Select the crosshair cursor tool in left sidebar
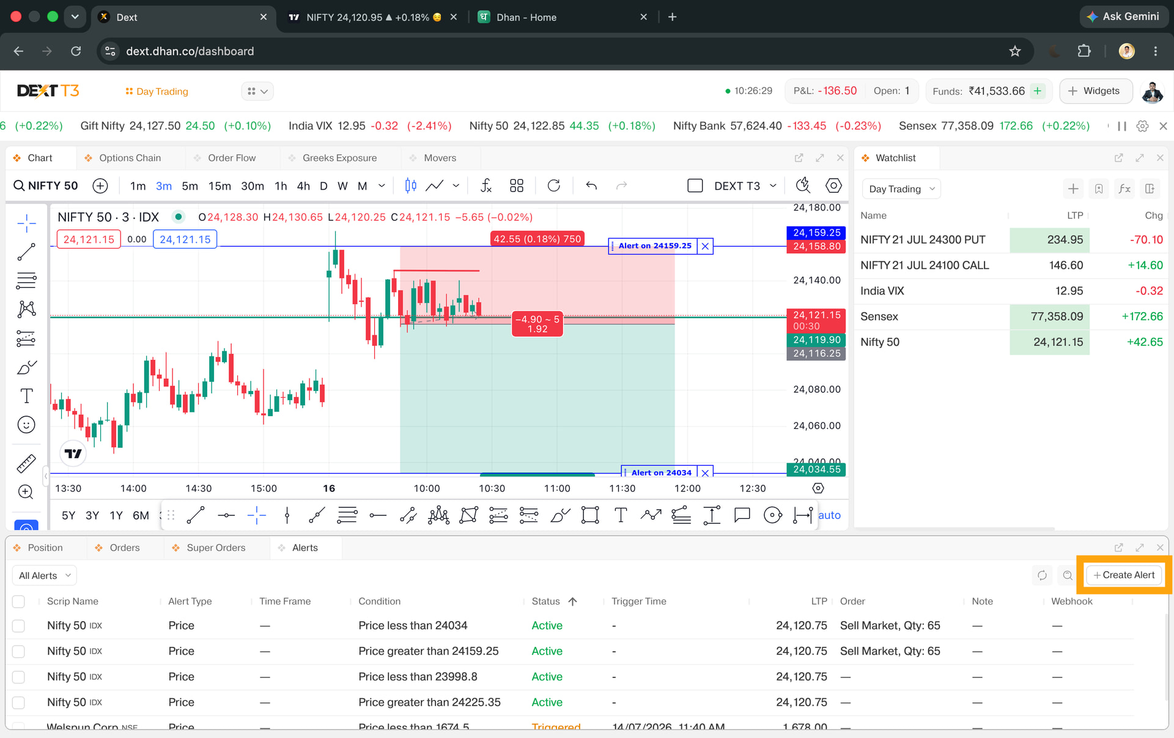The width and height of the screenshot is (1174, 738). pyautogui.click(x=26, y=223)
